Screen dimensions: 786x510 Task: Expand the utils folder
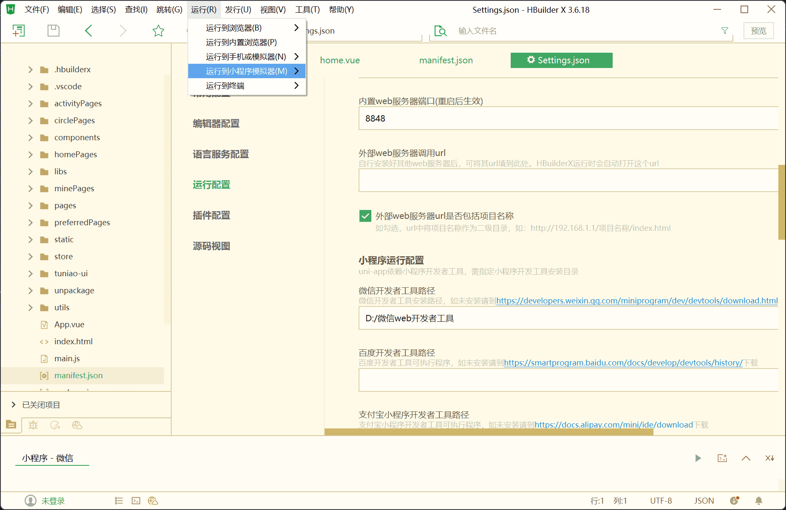click(x=30, y=308)
